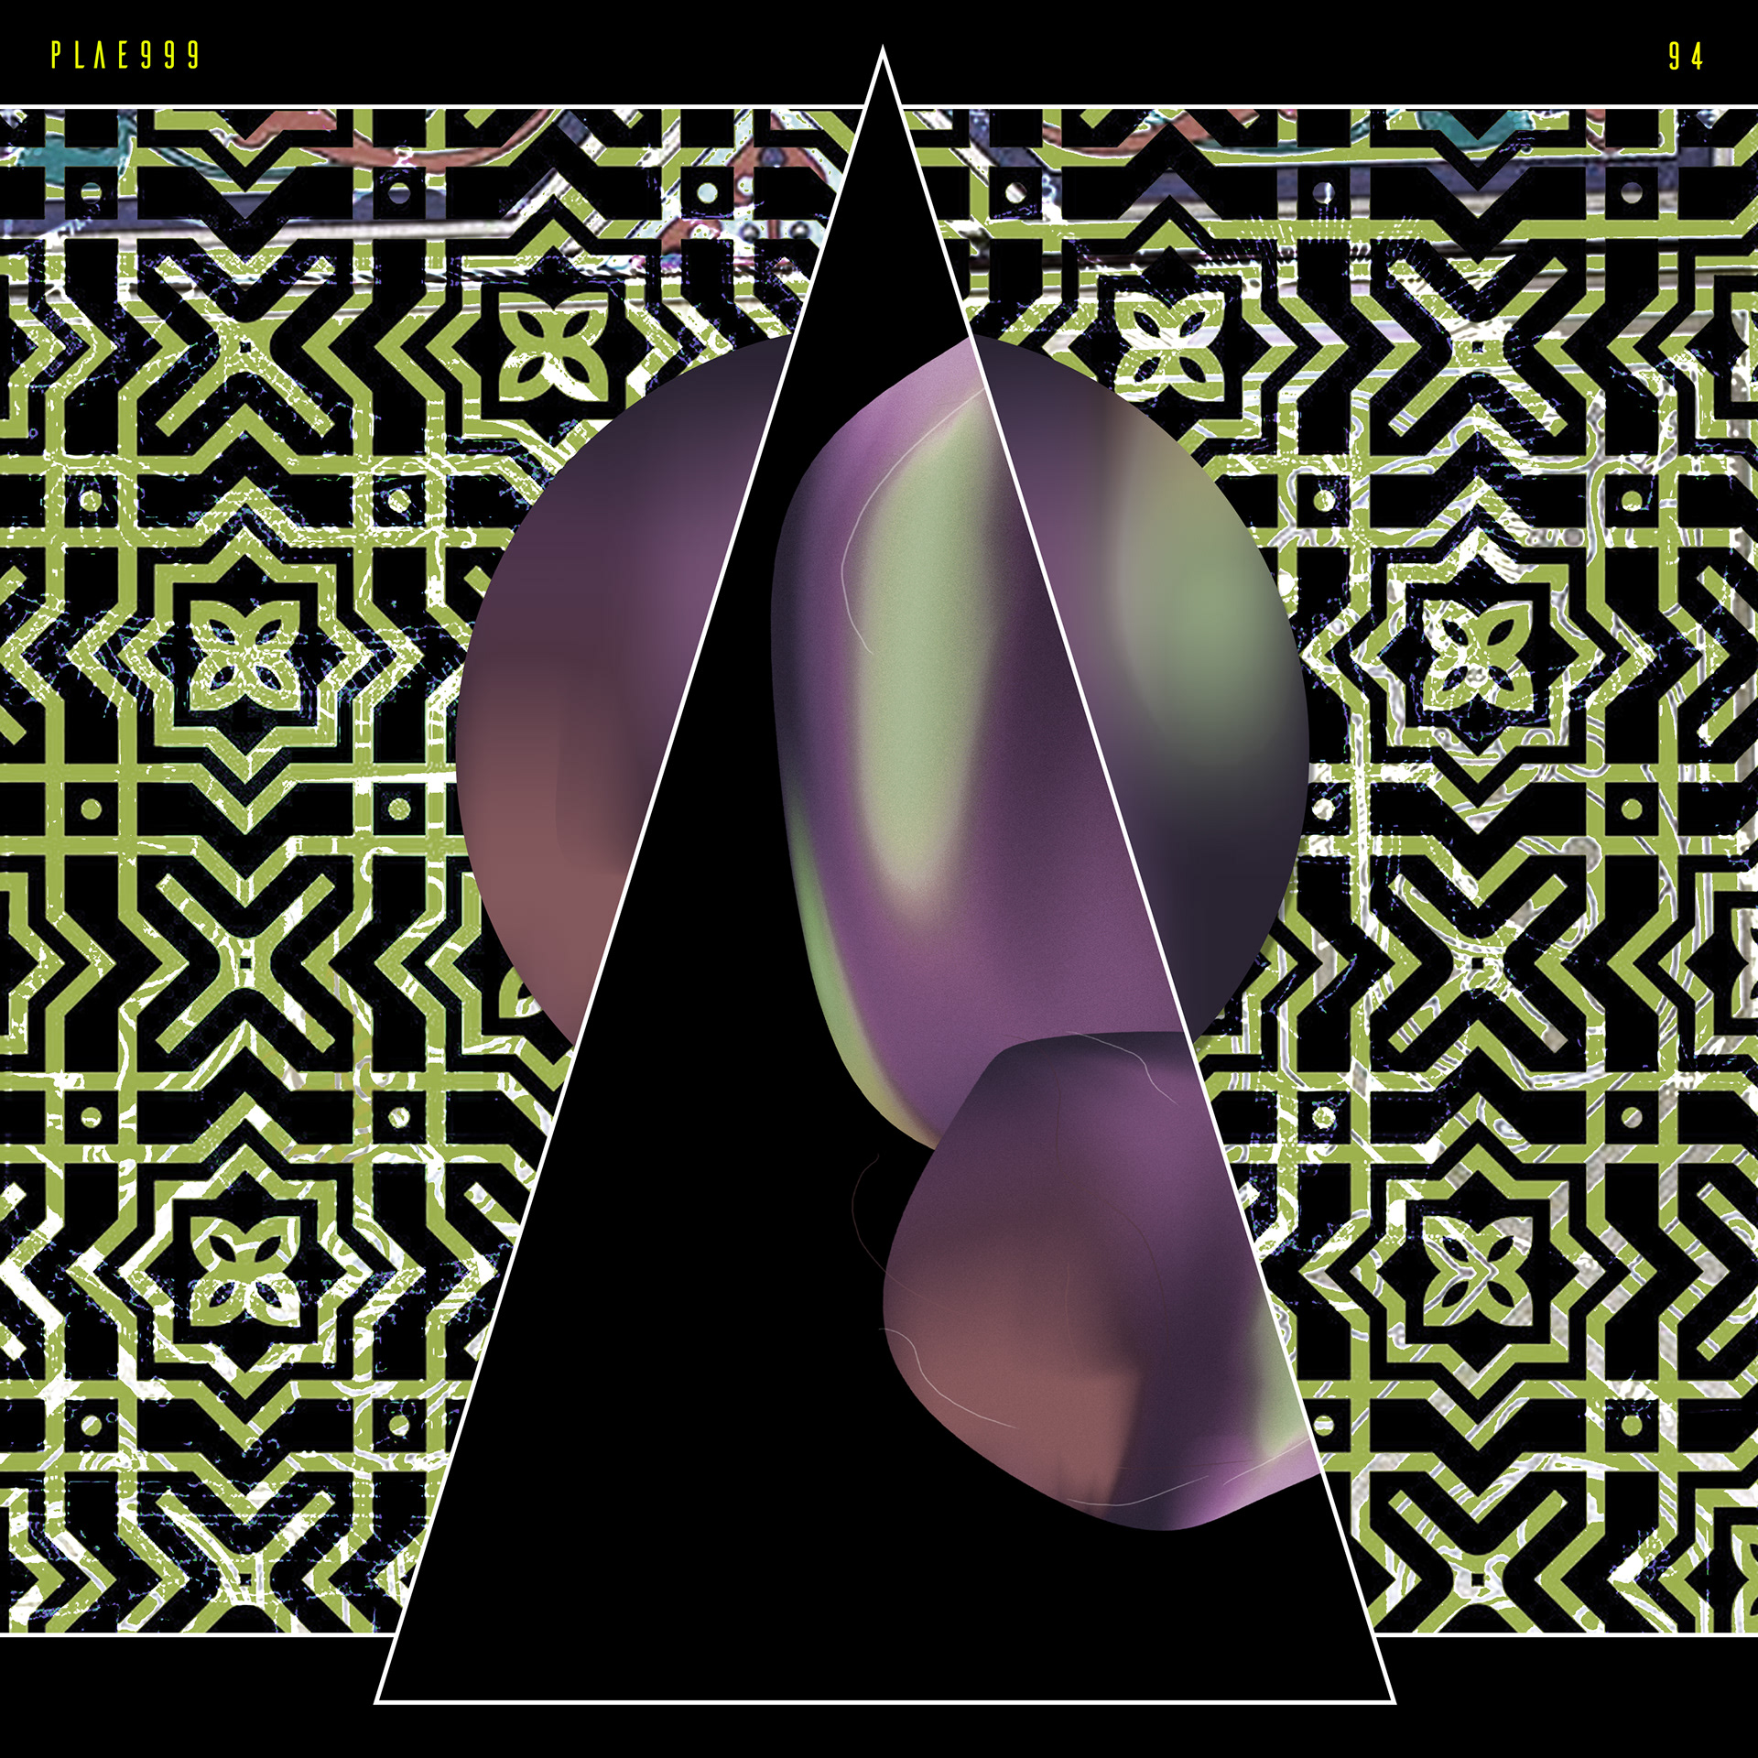This screenshot has height=1758, width=1758.
Task: Click the four-petal flower motif upper right of the triangle
Action: [1167, 345]
